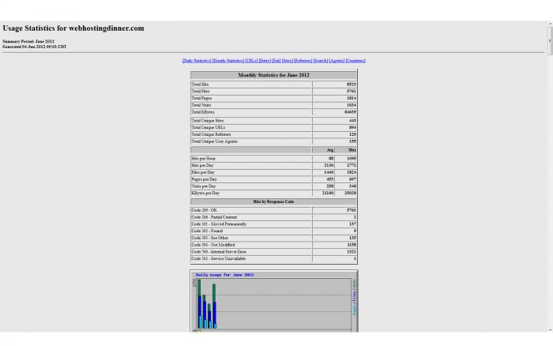Image resolution: width=553 pixels, height=346 pixels.
Task: Open the Referrers link
Action: [303, 61]
